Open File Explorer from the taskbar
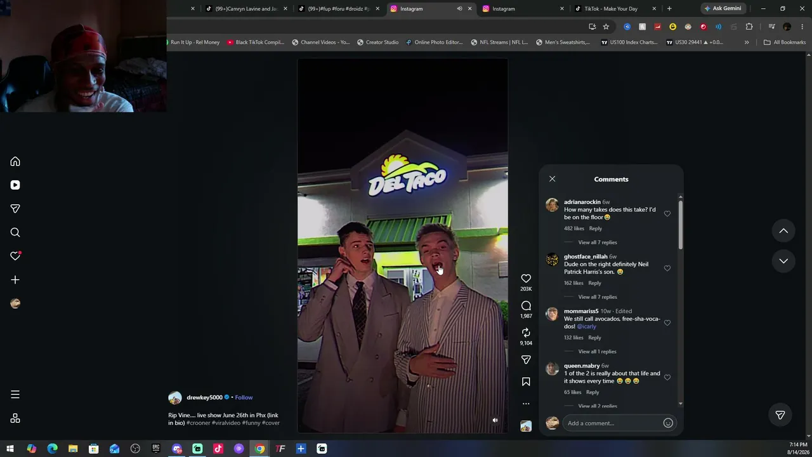 pos(73,449)
